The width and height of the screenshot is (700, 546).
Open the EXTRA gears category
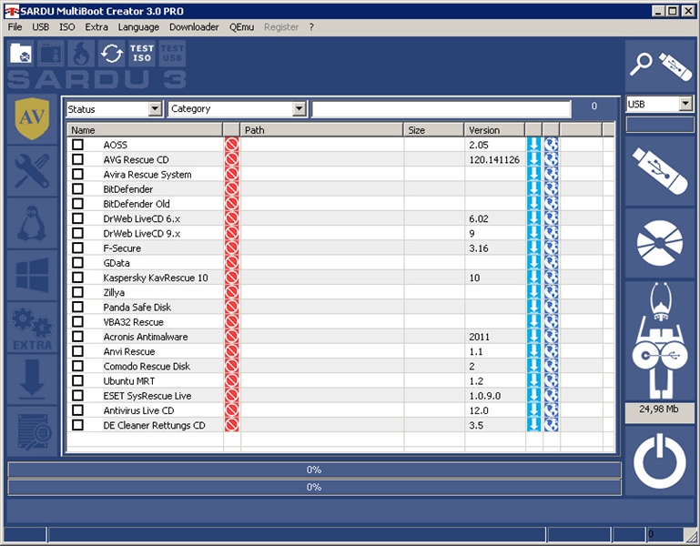click(x=32, y=328)
